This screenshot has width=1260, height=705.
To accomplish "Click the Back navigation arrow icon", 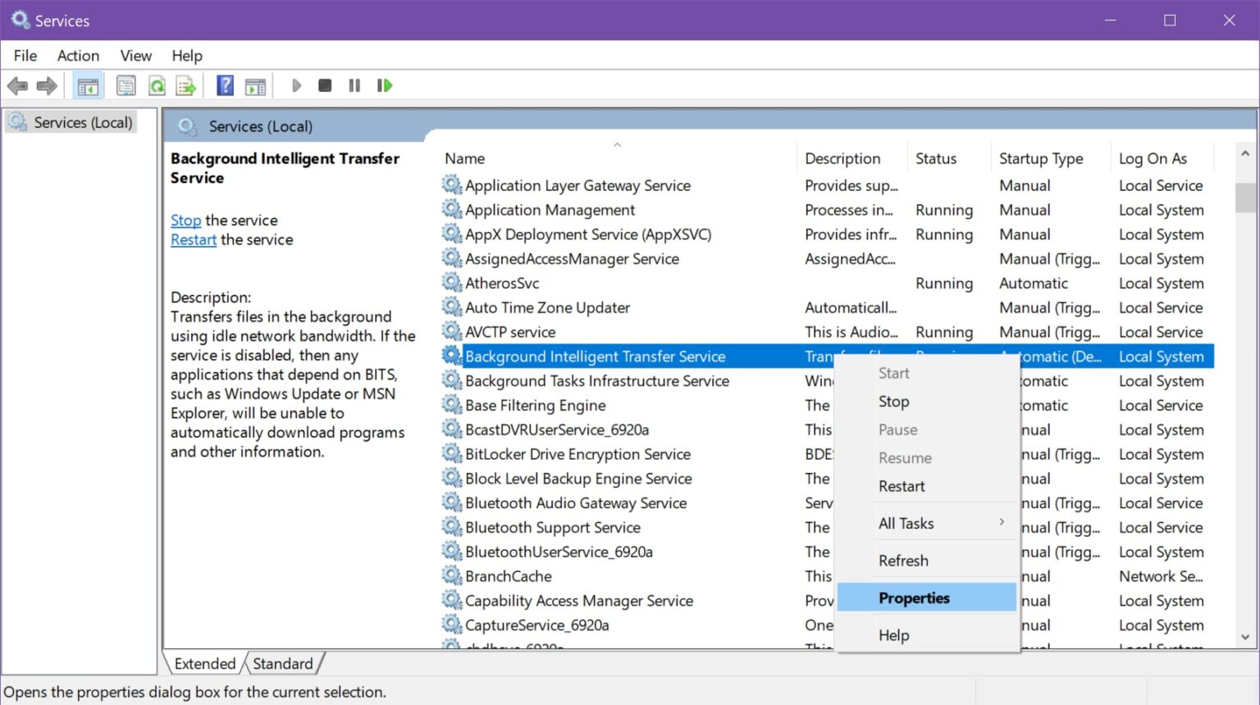I will tap(18, 85).
